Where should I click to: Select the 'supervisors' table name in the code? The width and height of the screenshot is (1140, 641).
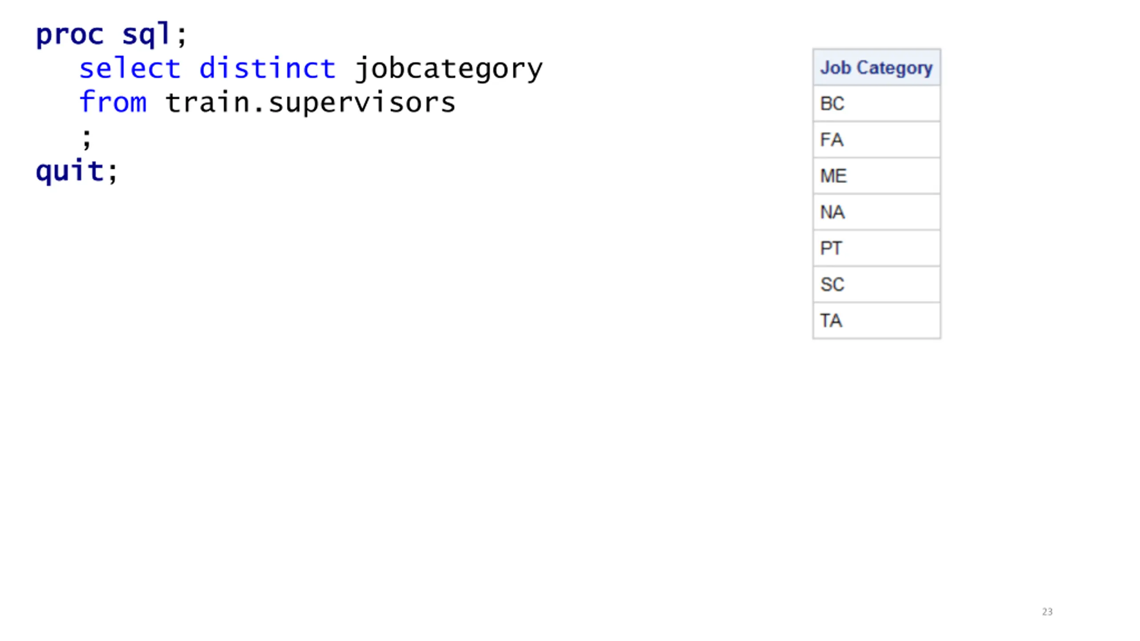pyautogui.click(x=362, y=104)
